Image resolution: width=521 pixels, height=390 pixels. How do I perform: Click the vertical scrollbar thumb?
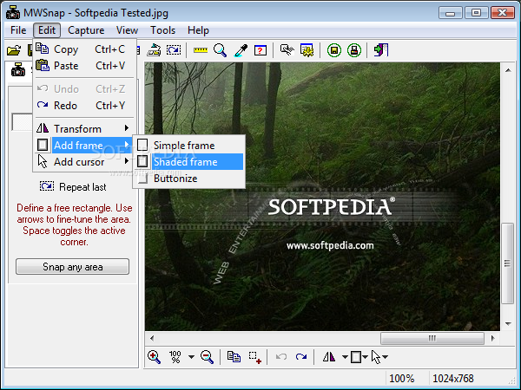click(x=507, y=263)
